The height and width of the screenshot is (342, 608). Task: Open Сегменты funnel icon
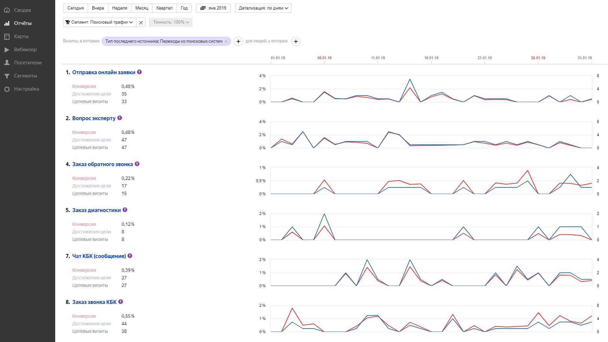tap(7, 76)
